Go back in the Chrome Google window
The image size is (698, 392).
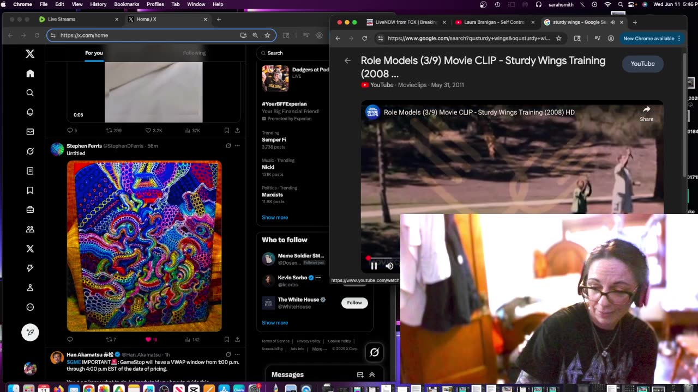click(x=338, y=39)
